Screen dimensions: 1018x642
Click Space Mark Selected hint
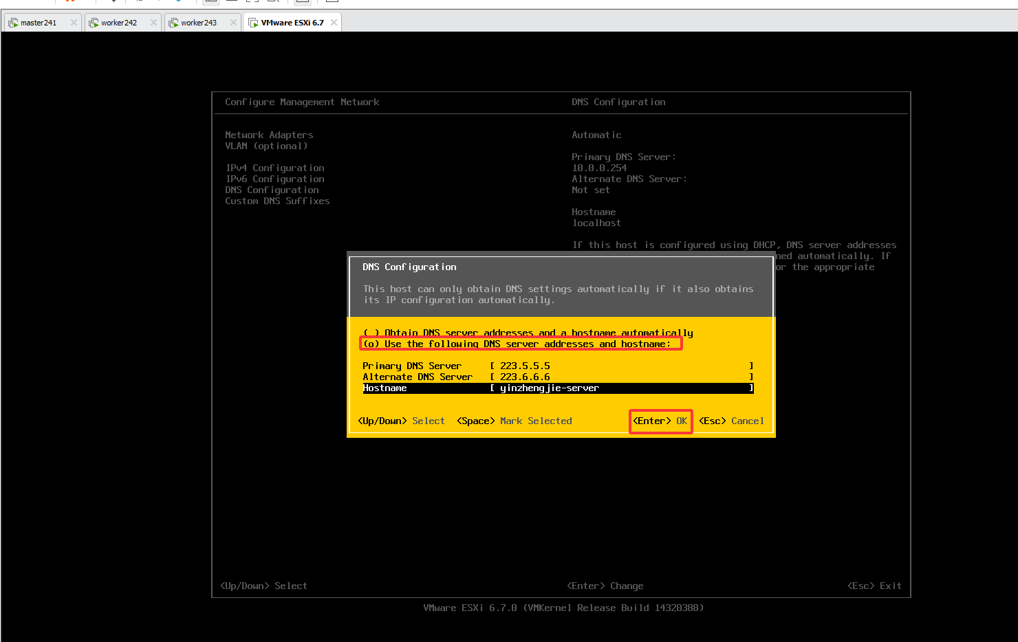click(x=514, y=421)
